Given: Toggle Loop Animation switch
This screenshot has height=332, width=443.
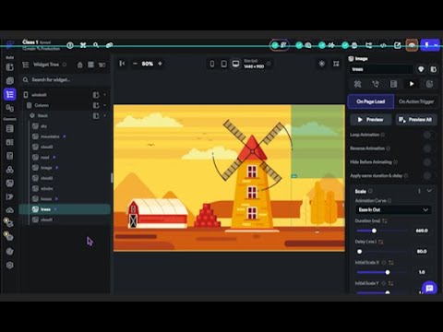Looking at the screenshot, I should [429, 135].
